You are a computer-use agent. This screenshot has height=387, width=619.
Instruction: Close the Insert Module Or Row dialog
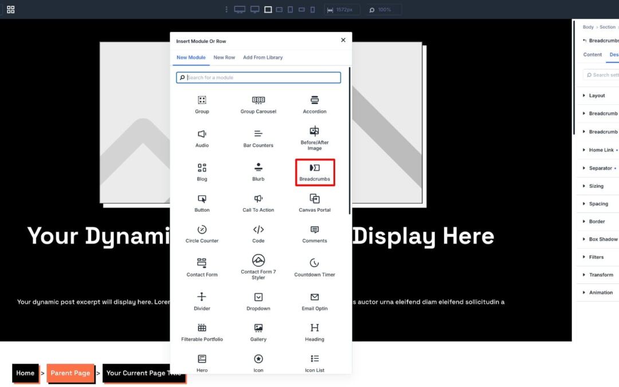343,40
